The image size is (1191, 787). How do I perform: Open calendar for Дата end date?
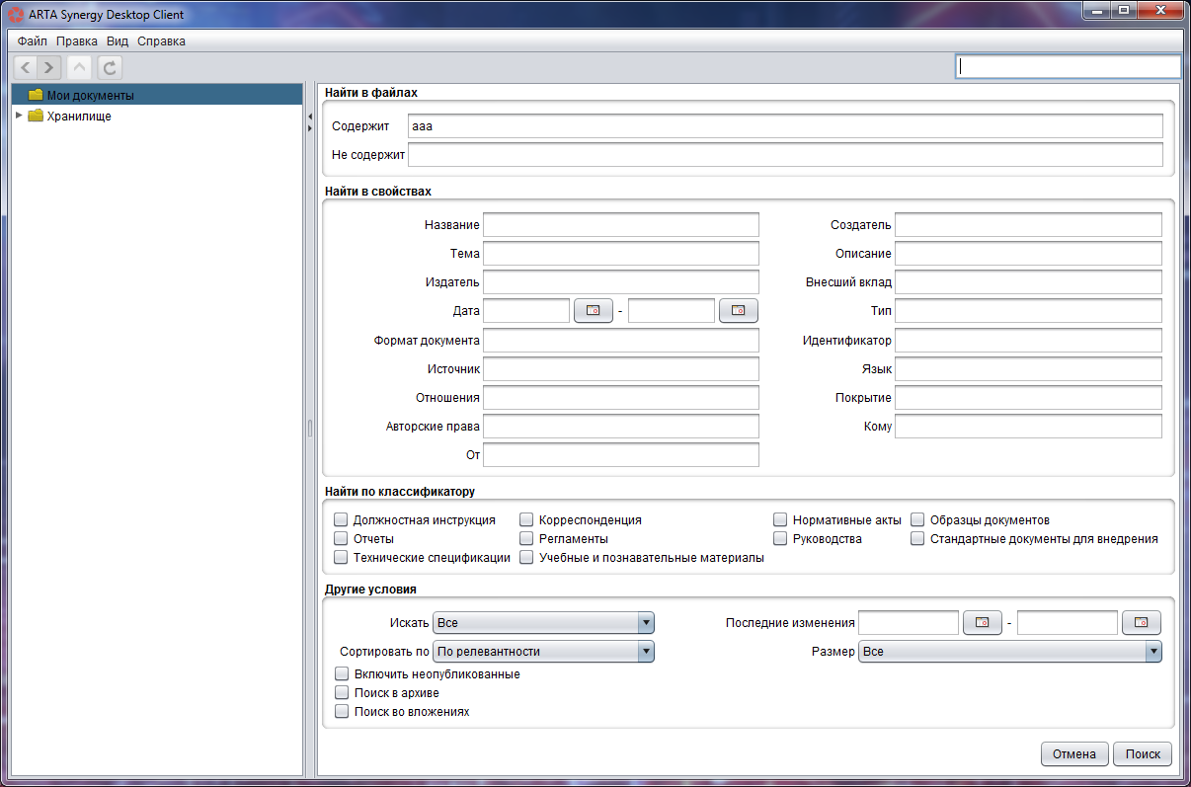pos(739,310)
